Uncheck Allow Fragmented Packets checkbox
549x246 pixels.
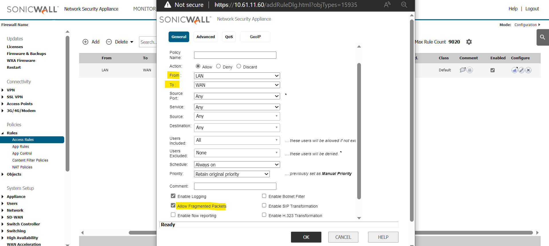click(173, 205)
